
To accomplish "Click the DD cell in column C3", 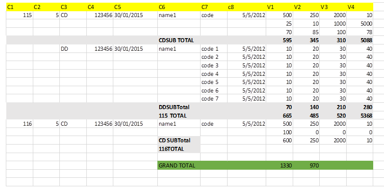I will click(73, 49).
